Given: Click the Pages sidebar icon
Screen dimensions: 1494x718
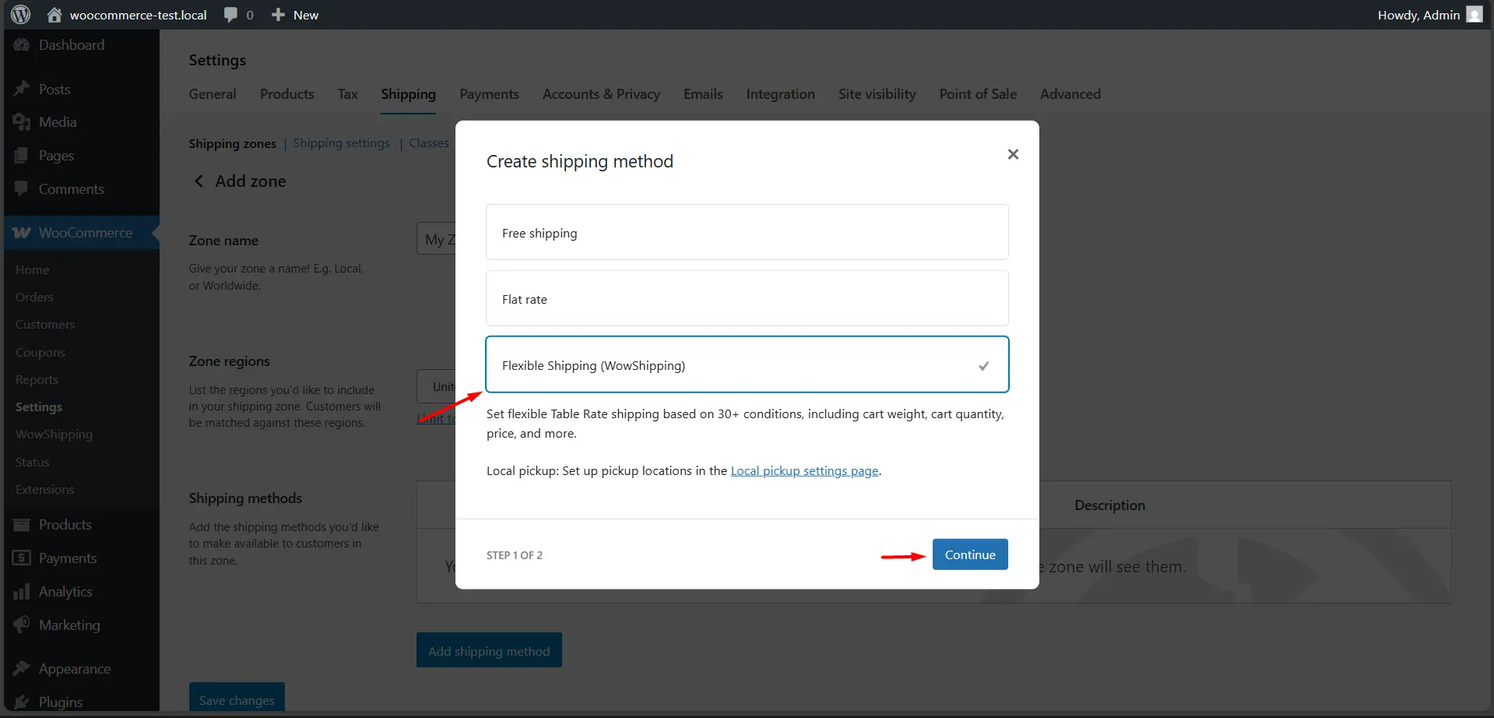Looking at the screenshot, I should [22, 155].
